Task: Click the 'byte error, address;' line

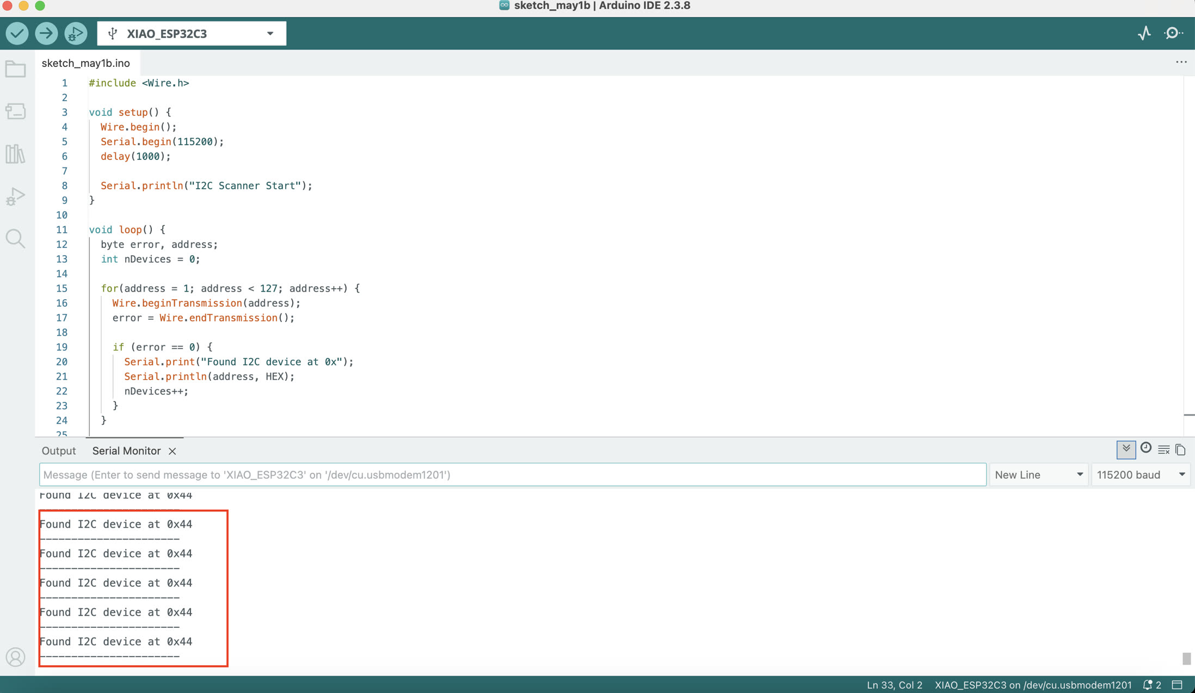Action: 159,244
